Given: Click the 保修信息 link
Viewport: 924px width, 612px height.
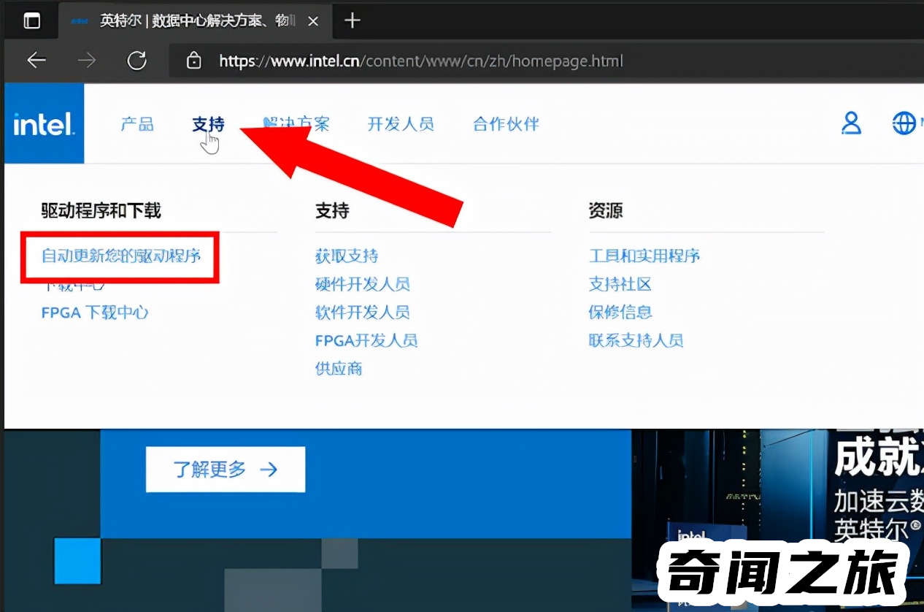Looking at the screenshot, I should click(x=620, y=313).
